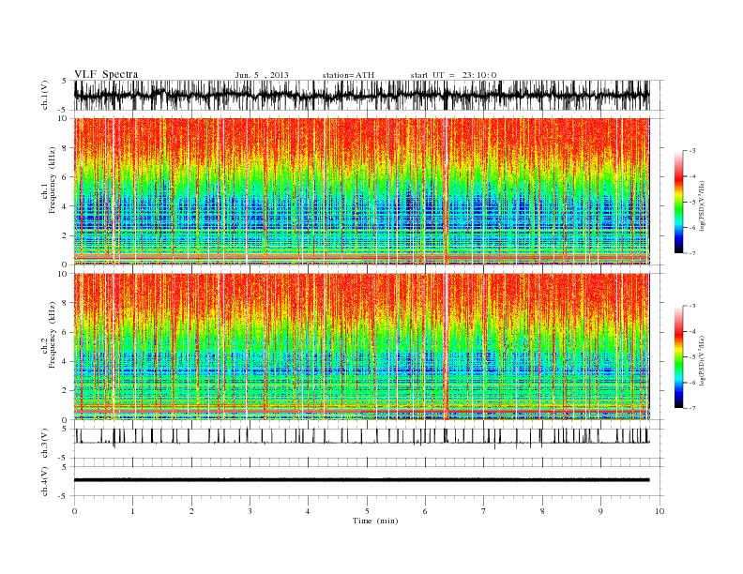The image size is (743, 574).
Task: Click the "8" kHz tick of ch.1 spectrogram
Action: (x=65, y=148)
